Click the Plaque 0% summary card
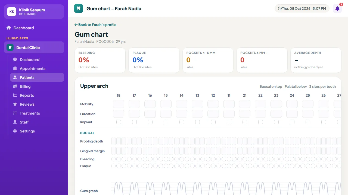The height and width of the screenshot is (195, 348). click(154, 60)
